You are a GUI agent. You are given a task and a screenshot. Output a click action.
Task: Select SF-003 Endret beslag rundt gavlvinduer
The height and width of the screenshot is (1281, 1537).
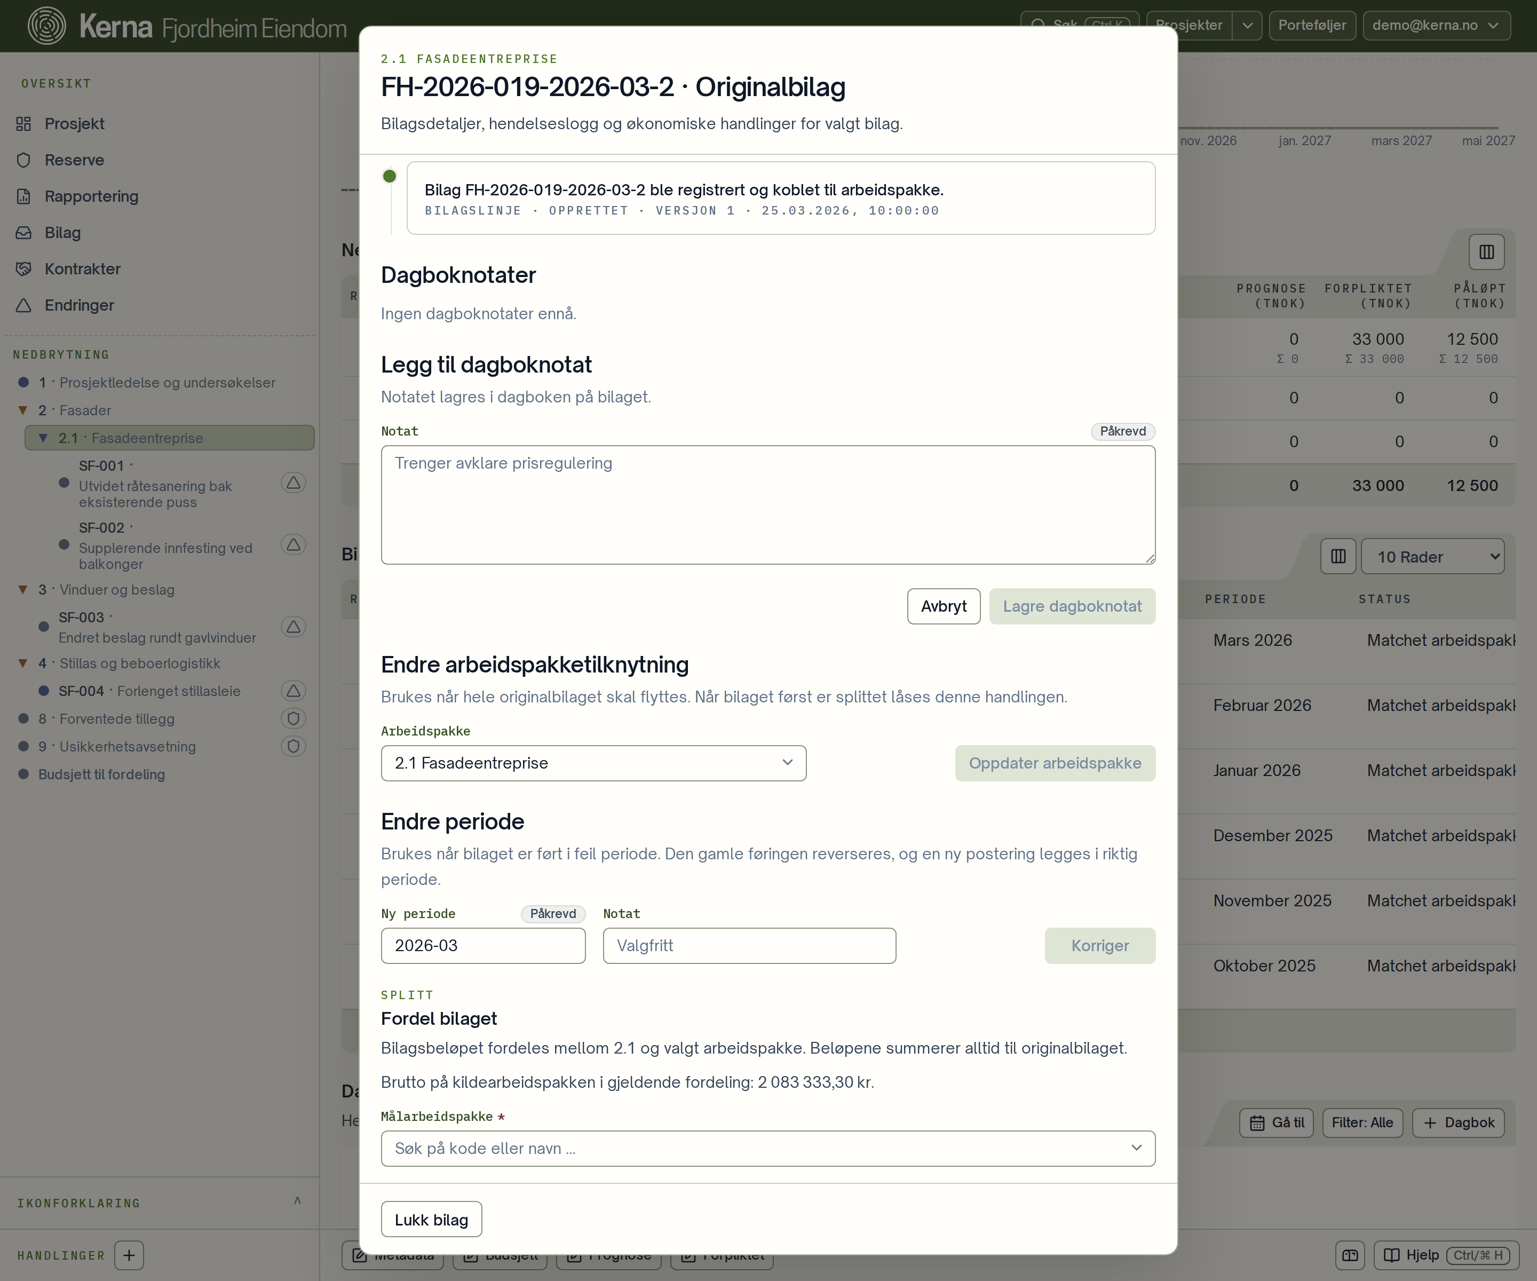[x=156, y=627]
